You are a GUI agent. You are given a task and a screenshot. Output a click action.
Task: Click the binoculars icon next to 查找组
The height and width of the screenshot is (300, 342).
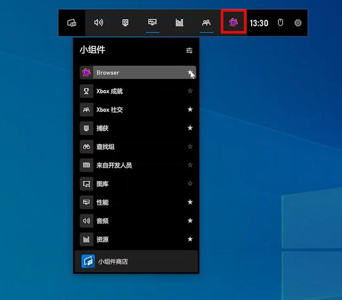pyautogui.click(x=87, y=146)
